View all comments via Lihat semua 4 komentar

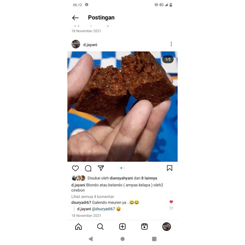click(93, 197)
